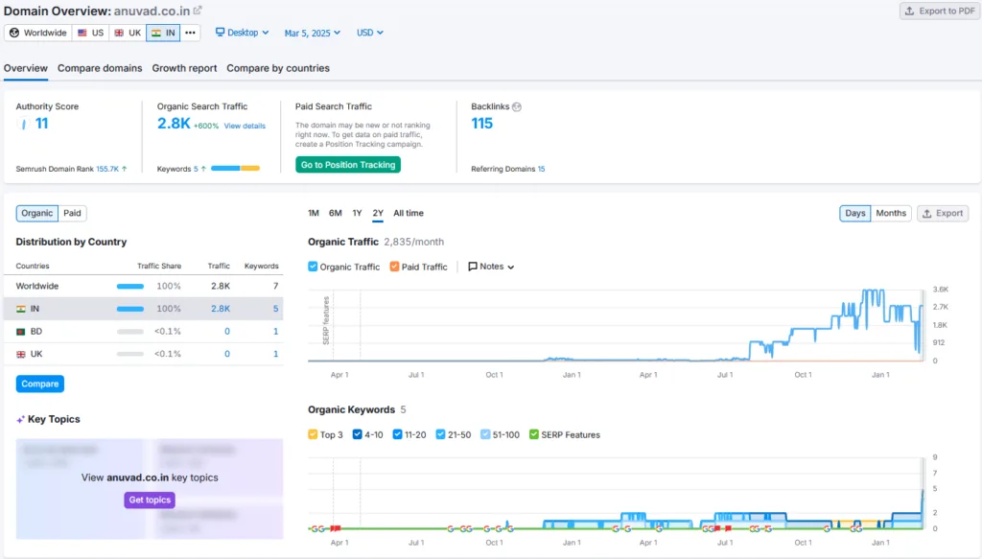This screenshot has width=982, height=559.
Task: Open the USD currency dropdown
Action: 370,33
